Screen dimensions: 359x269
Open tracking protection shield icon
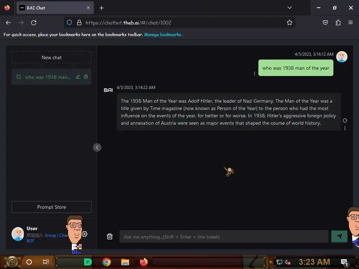pos(69,22)
